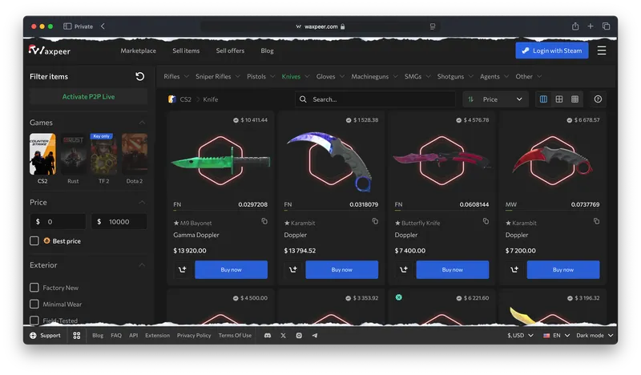This screenshot has width=641, height=375.
Task: Enable the Best price checkbox
Action: 34,241
